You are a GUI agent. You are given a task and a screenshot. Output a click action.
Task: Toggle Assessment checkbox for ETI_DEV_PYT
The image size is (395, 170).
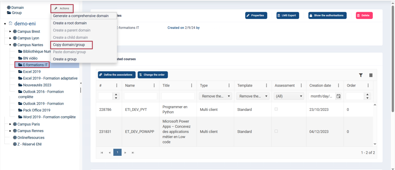click(x=276, y=109)
